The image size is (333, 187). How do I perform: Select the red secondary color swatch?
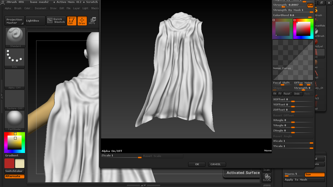coord(9,164)
